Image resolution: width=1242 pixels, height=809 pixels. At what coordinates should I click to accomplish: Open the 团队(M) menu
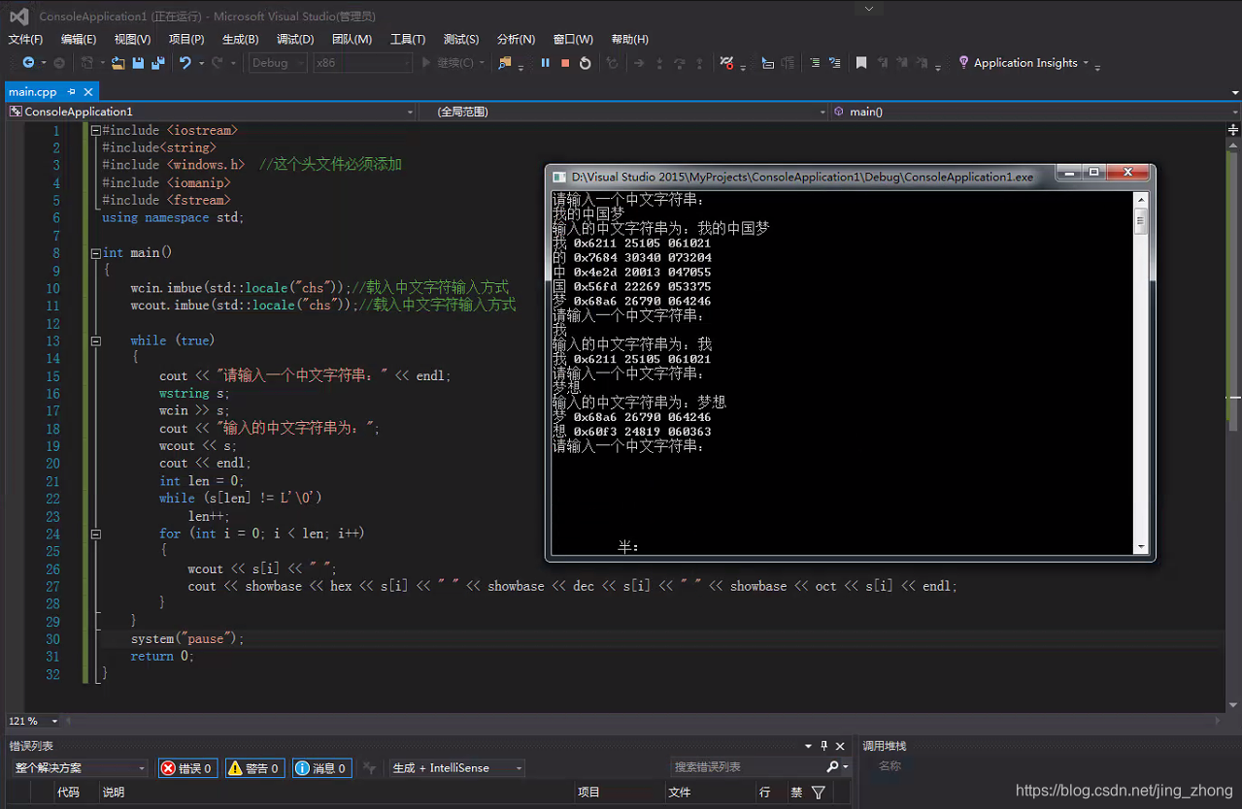click(x=352, y=40)
